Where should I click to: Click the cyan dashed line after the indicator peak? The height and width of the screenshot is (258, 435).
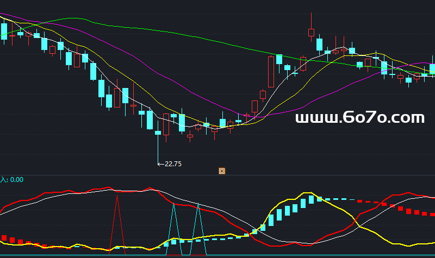coord(337,199)
